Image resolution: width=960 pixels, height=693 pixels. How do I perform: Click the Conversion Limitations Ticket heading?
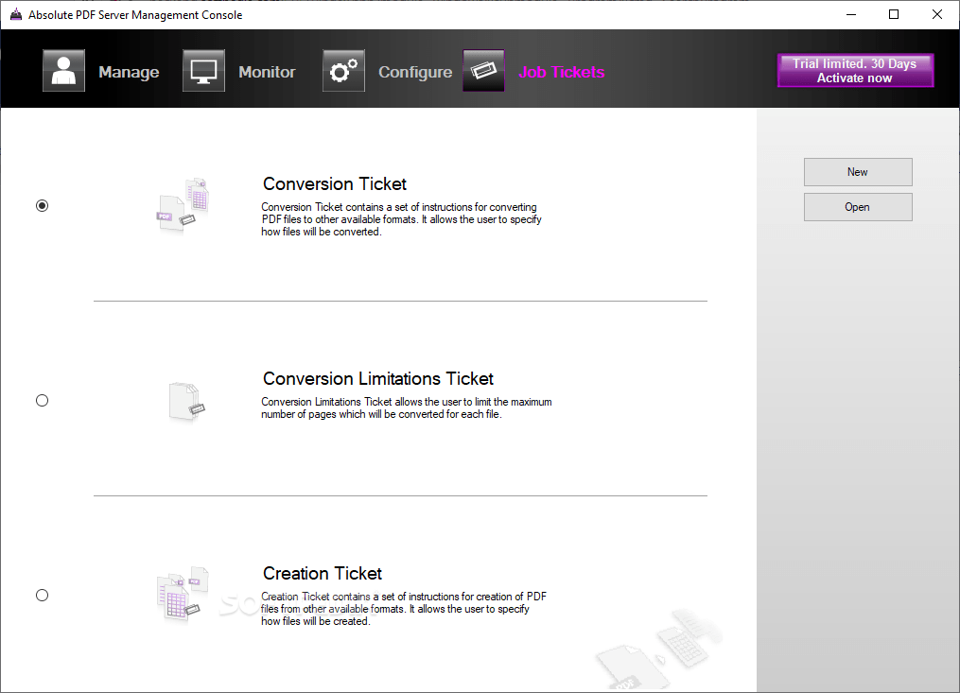[x=377, y=378]
